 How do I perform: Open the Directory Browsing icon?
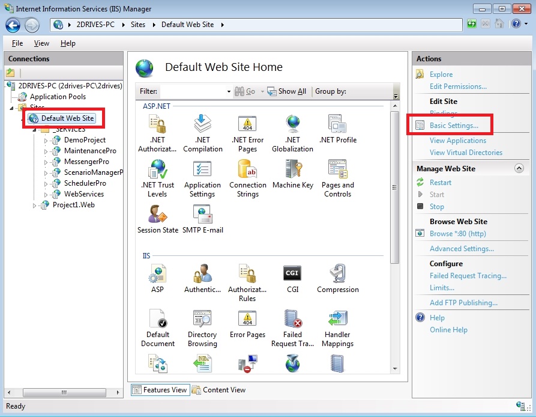click(x=202, y=320)
